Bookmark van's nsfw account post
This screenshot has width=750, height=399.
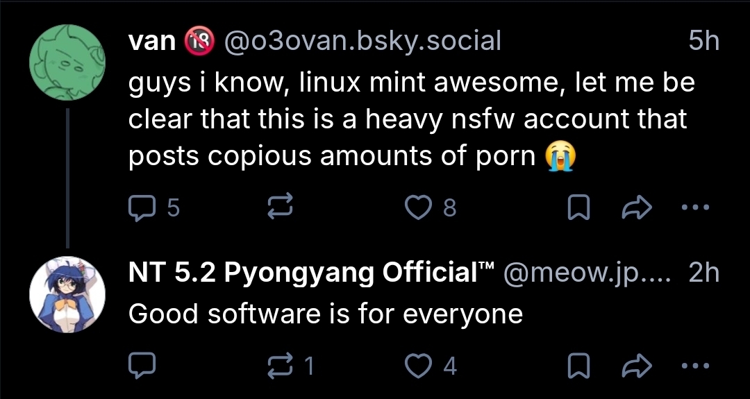coord(578,207)
